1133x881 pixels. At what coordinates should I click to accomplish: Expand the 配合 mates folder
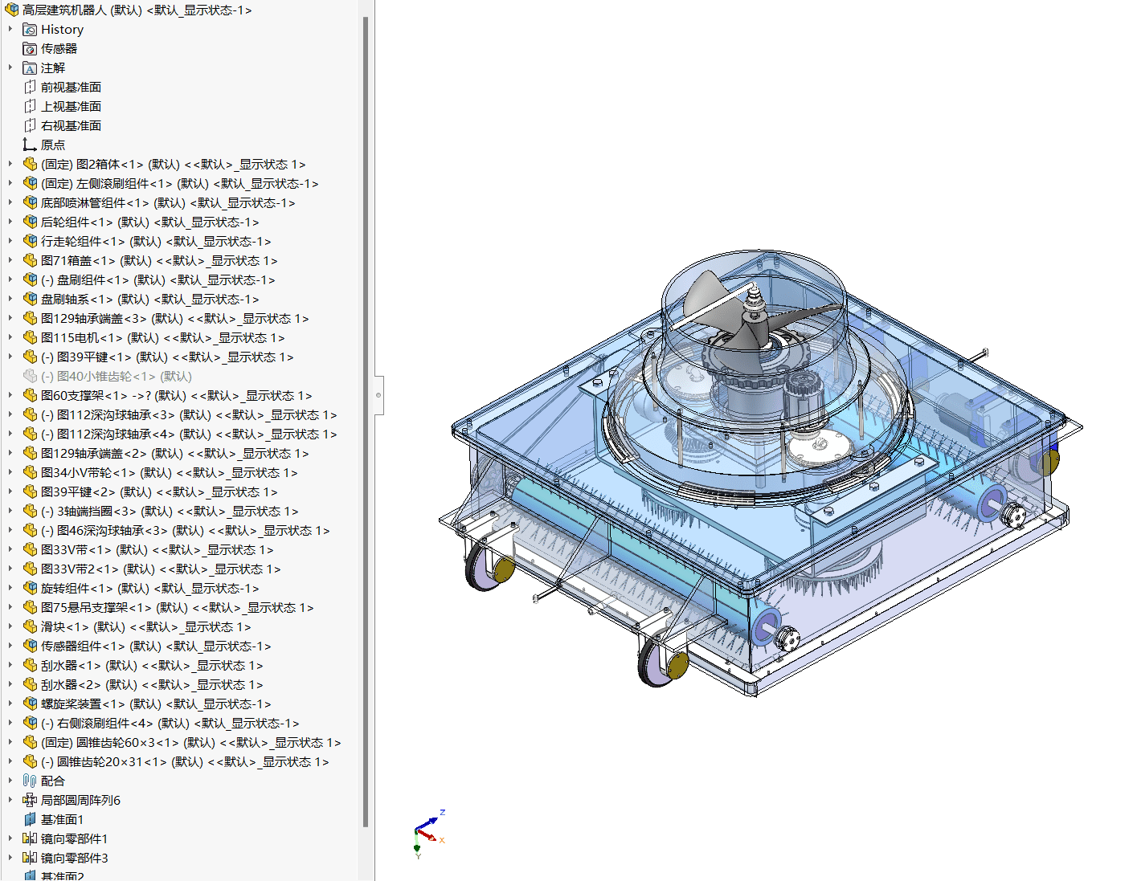10,781
